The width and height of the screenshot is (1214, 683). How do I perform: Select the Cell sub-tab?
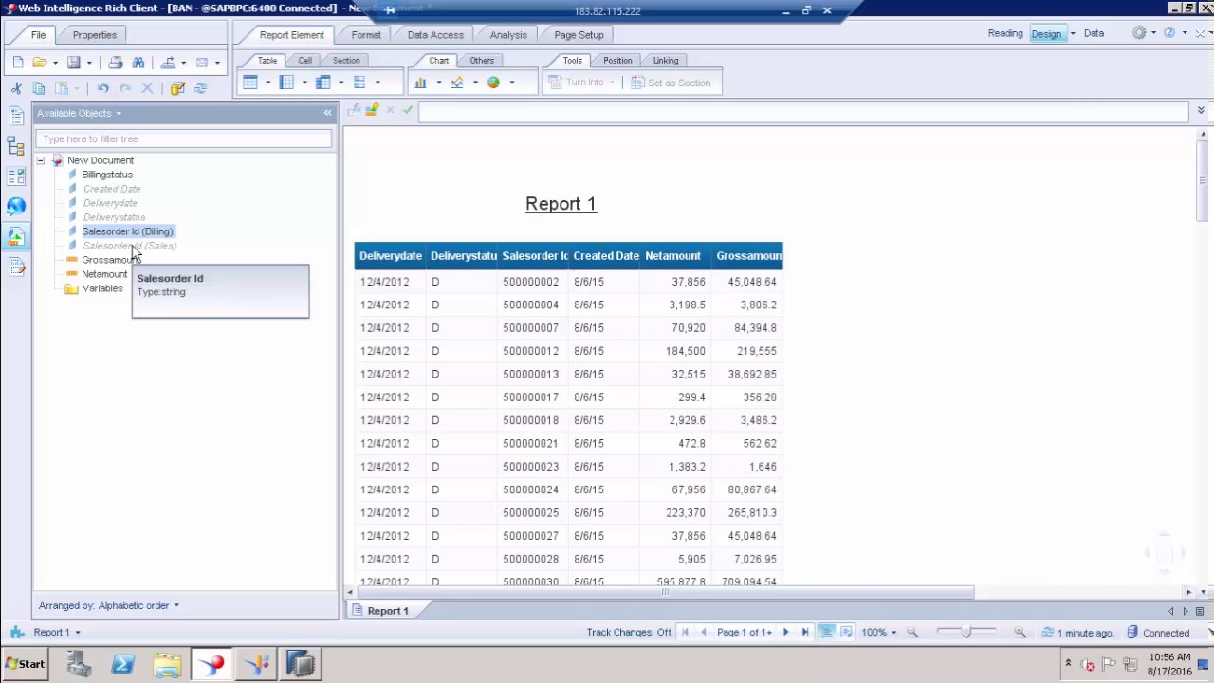pyautogui.click(x=304, y=61)
